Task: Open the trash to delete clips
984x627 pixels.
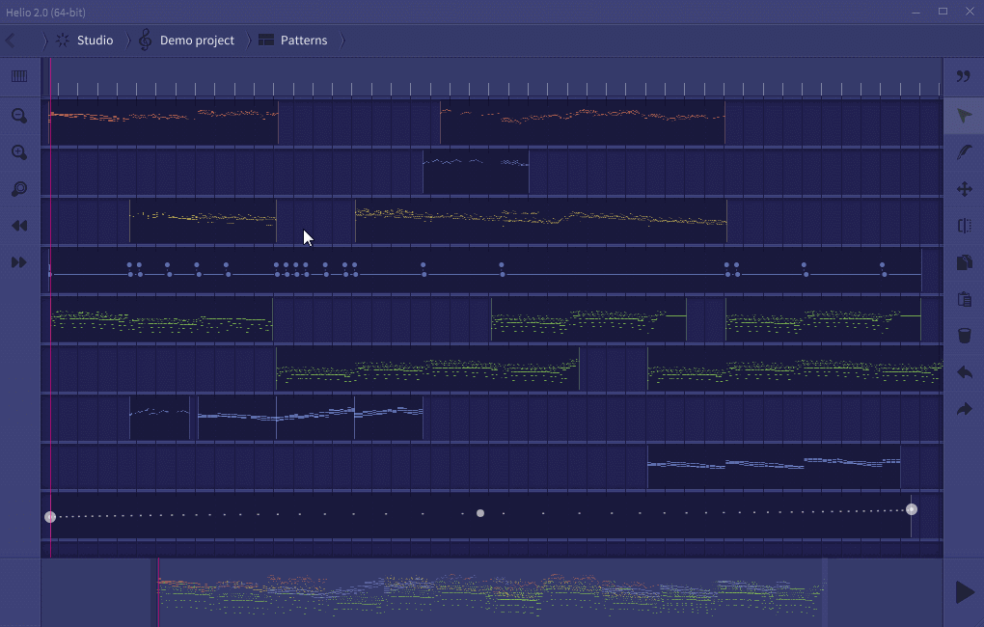Action: pyautogui.click(x=965, y=335)
